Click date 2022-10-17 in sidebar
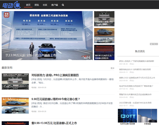The image size is (159, 125). pos(123,106)
